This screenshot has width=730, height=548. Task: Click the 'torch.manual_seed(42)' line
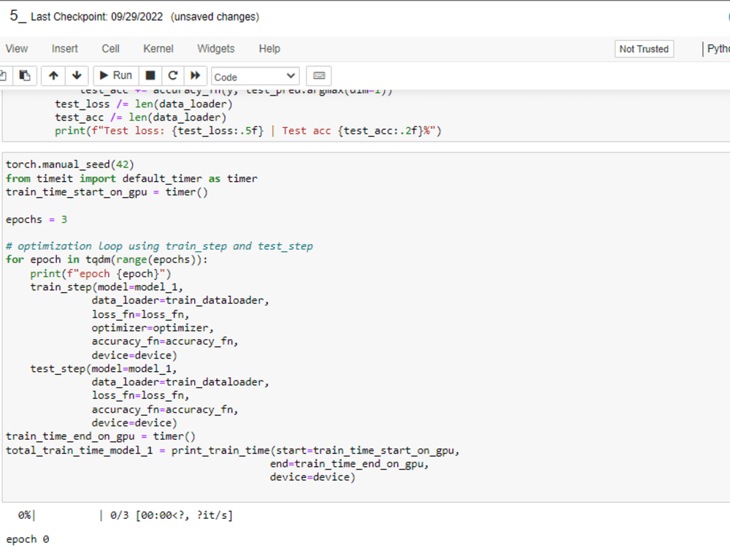(70, 165)
